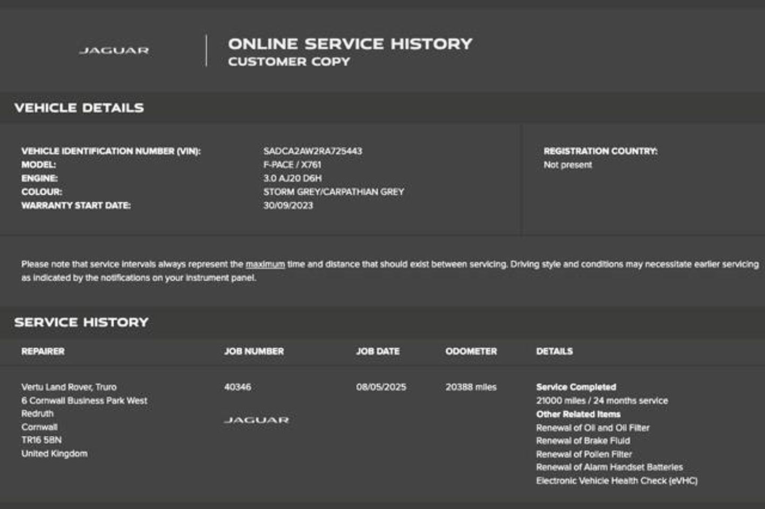This screenshot has height=509, width=765.
Task: Click the Job Number column header
Action: point(253,351)
